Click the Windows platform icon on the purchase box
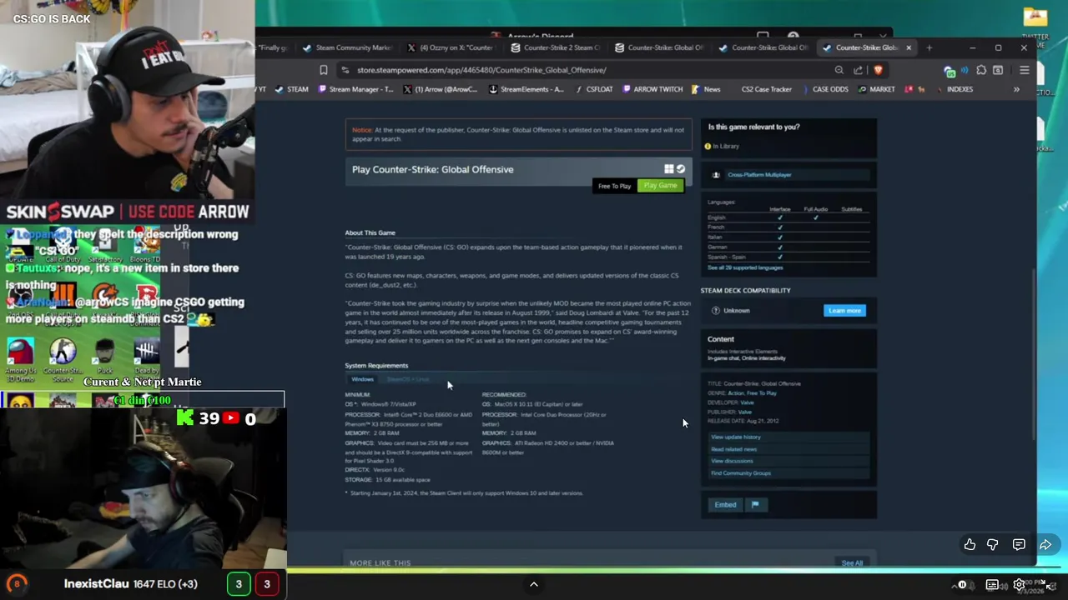 tap(668, 169)
